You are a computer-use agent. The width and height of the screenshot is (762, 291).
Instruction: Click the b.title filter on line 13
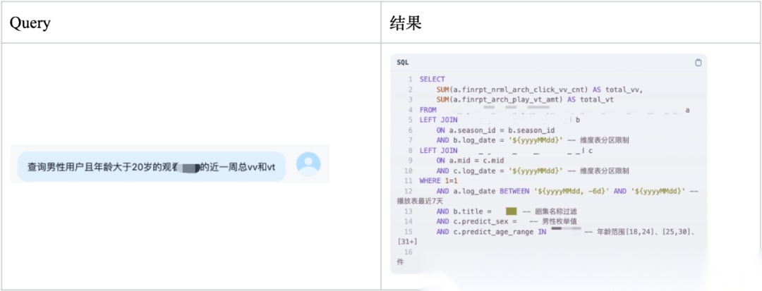point(464,211)
